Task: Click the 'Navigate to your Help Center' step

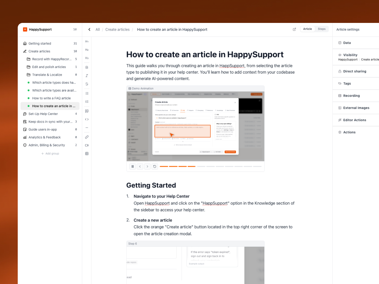Action: (161, 196)
